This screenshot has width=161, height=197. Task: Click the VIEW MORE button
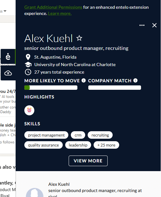click(88, 161)
